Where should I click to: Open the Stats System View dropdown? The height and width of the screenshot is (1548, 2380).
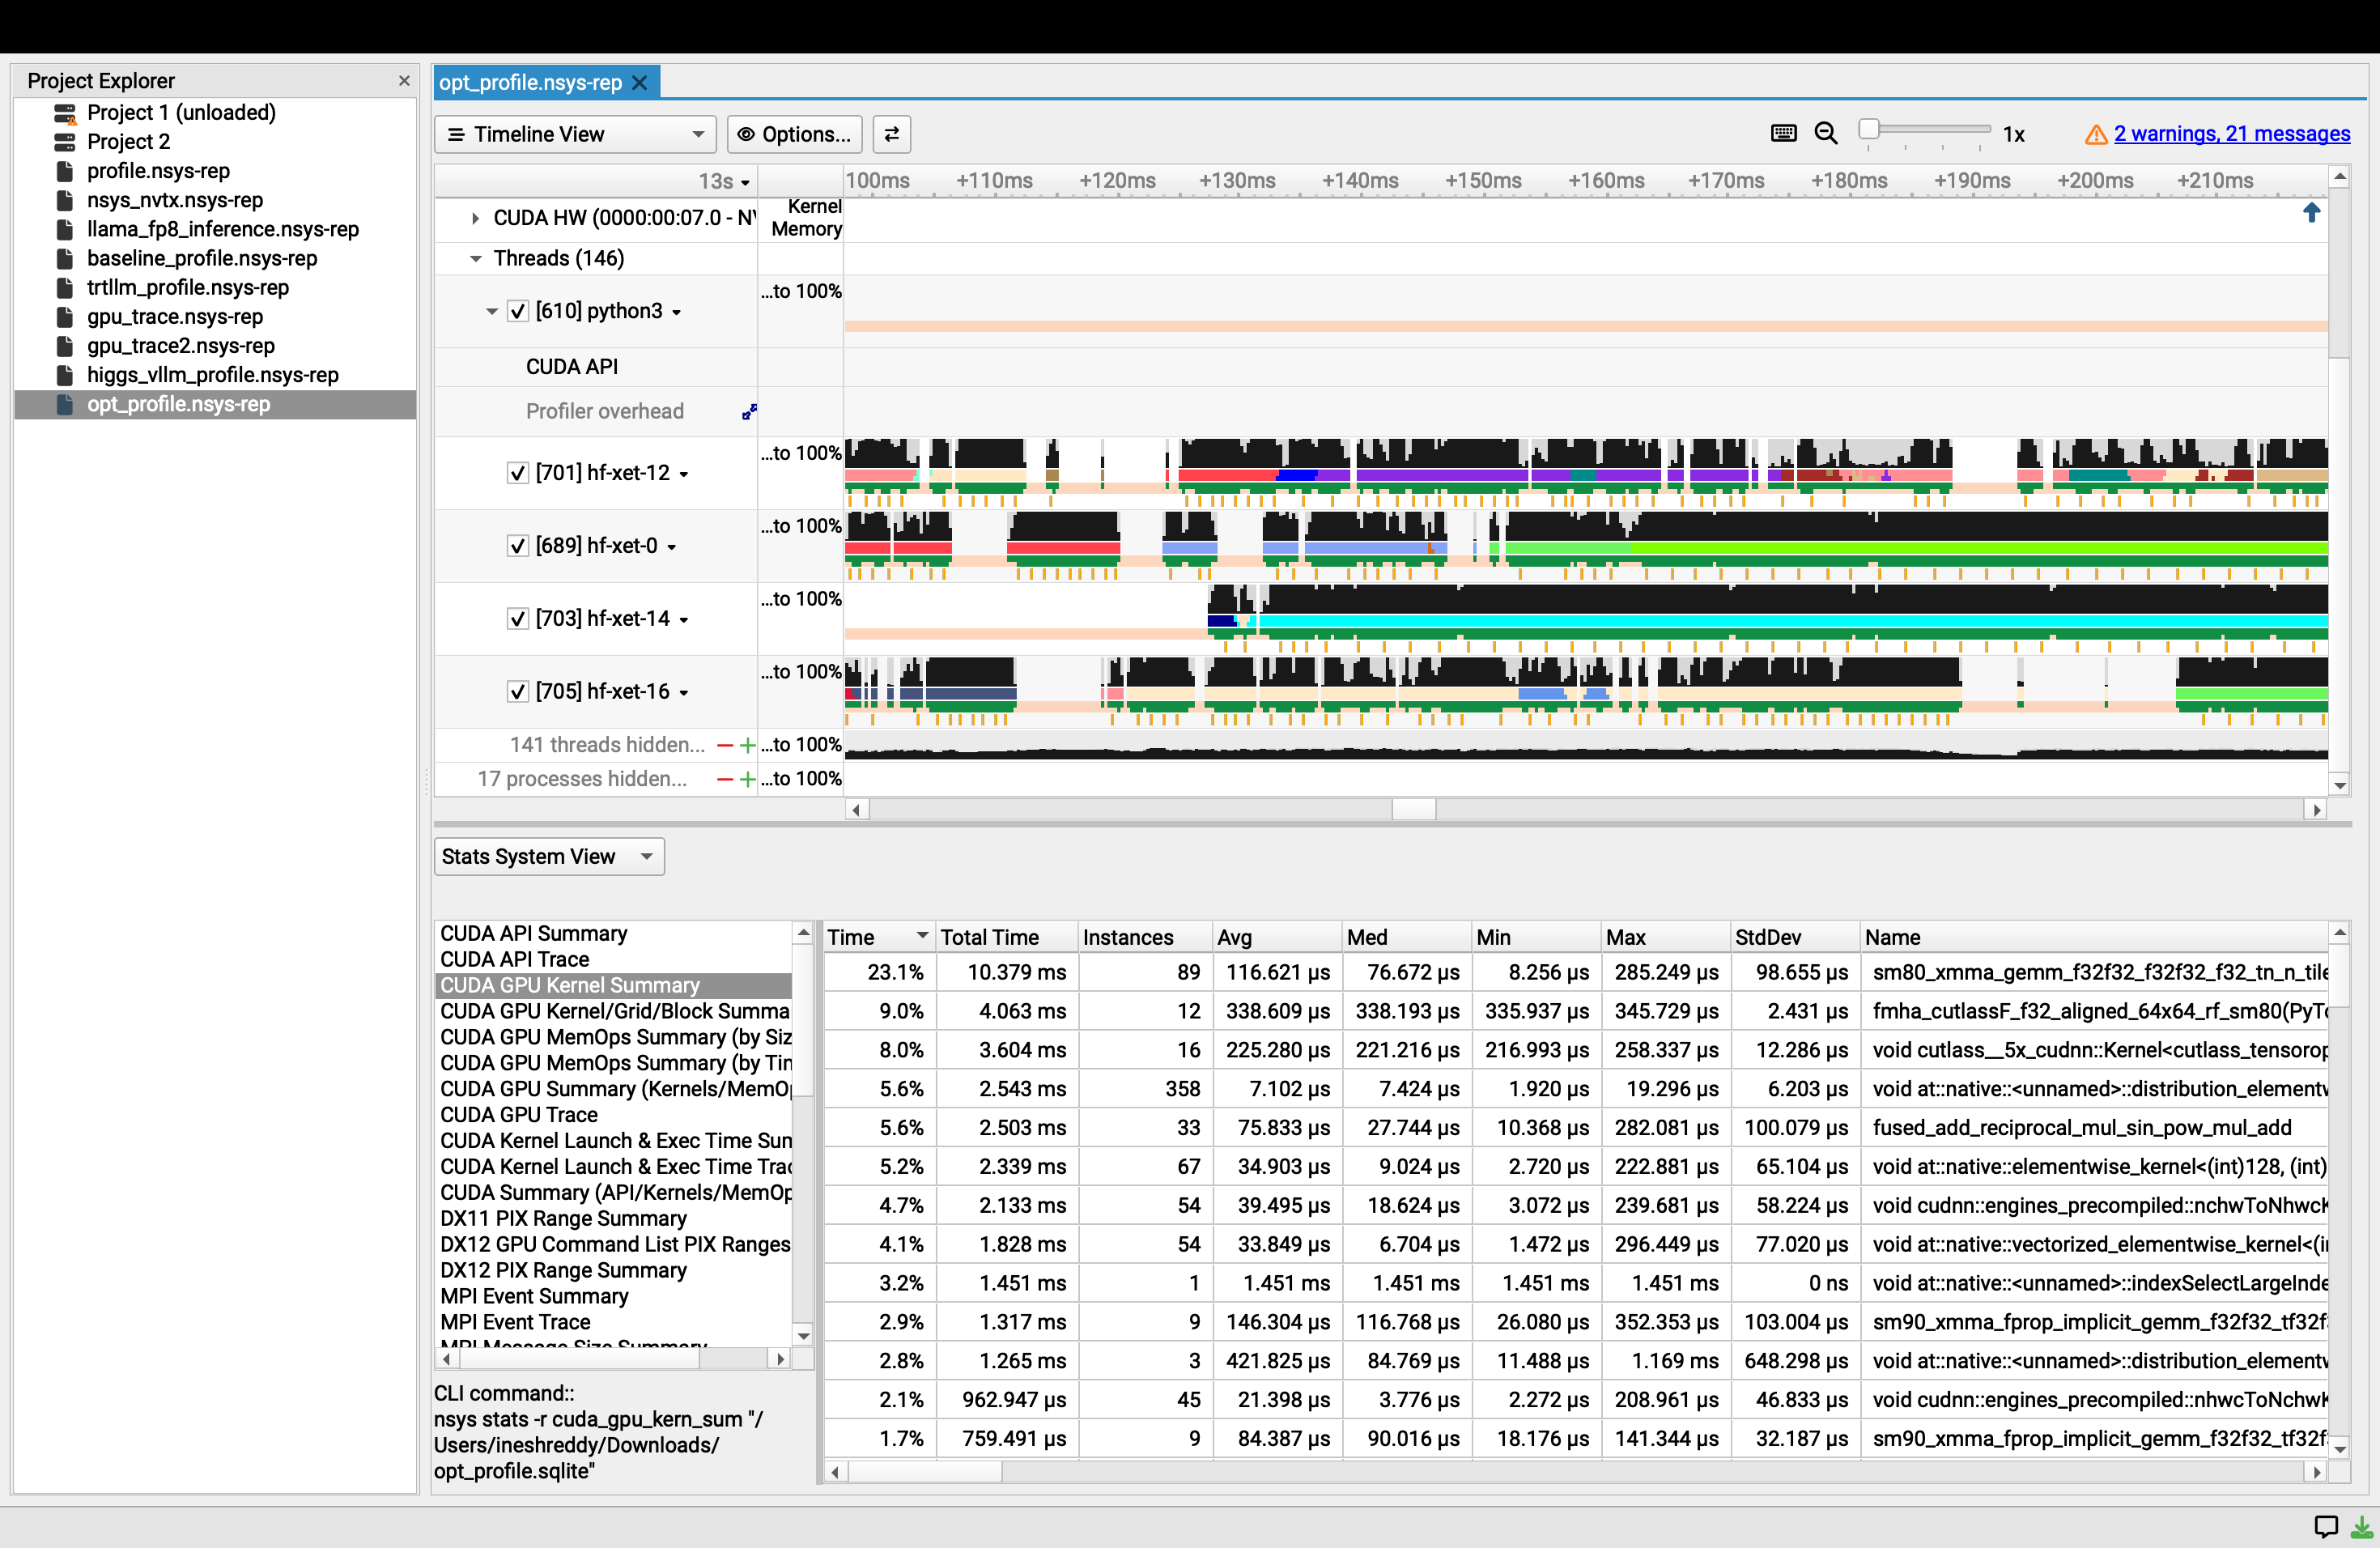point(548,857)
